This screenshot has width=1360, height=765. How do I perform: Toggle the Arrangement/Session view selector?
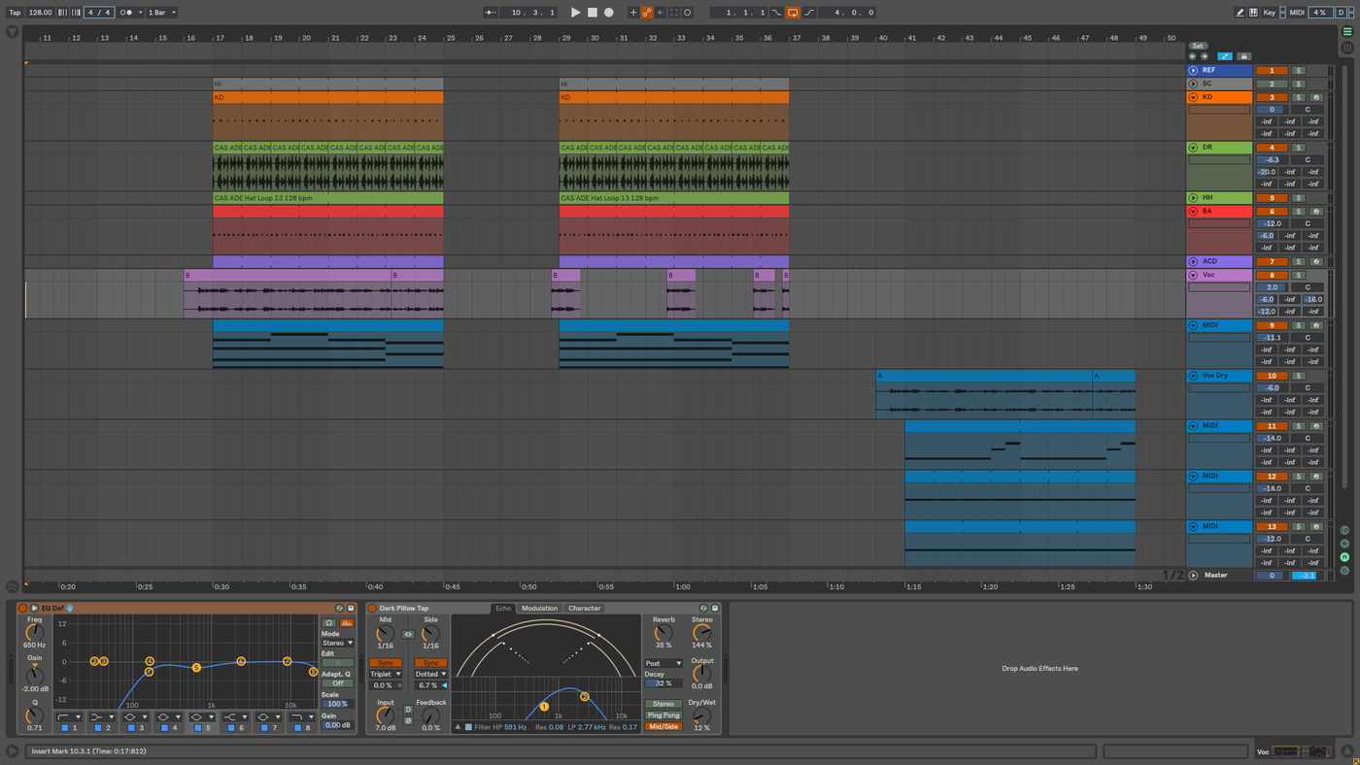pyautogui.click(x=1347, y=31)
